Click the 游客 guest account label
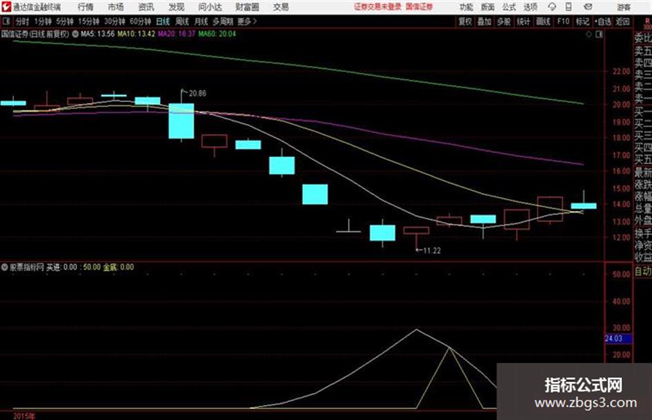Viewport: 652px width, 420px height. coord(624,7)
